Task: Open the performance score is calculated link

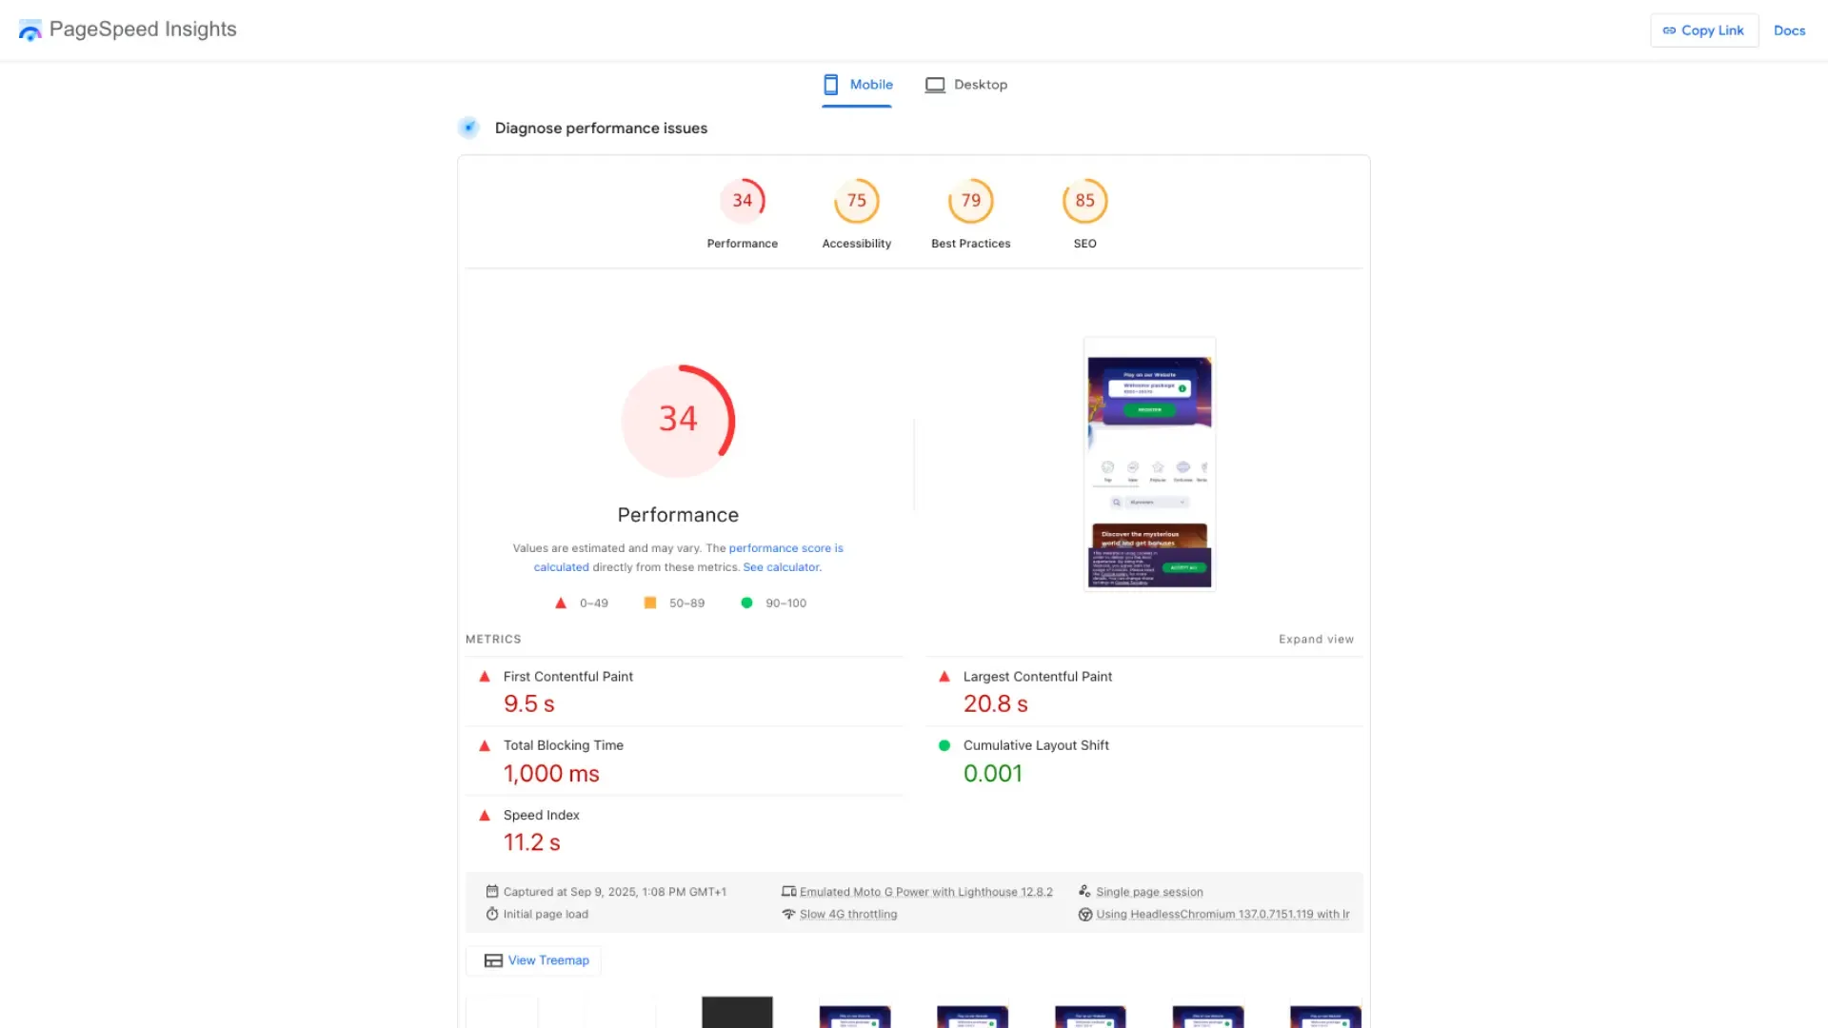Action: point(785,548)
